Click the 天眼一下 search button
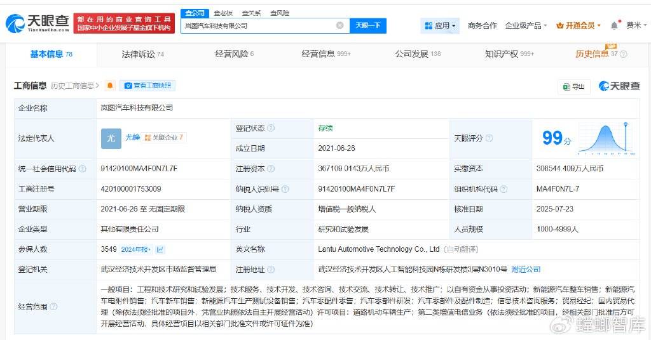This screenshot has height=340, width=651. coord(368,25)
